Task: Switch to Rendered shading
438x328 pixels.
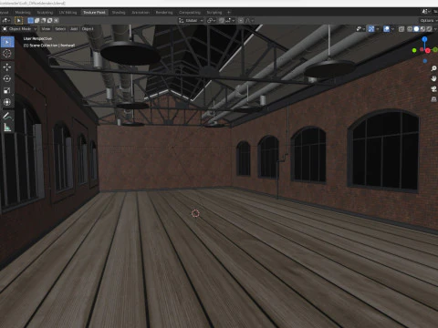Action: 429,29
